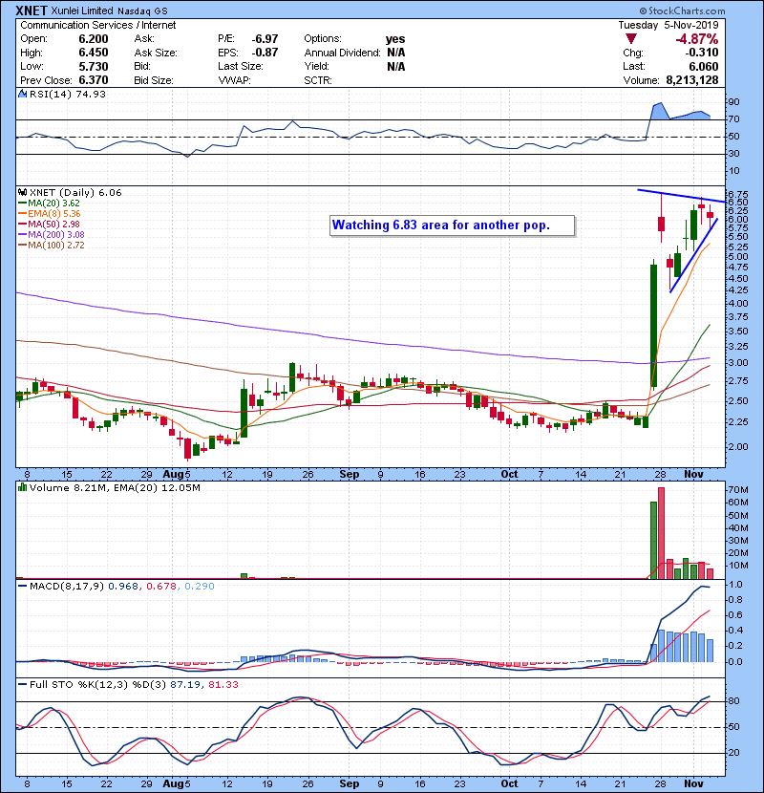Click the Oct month label on time axis
Screen dimensions: 764x793
point(509,474)
